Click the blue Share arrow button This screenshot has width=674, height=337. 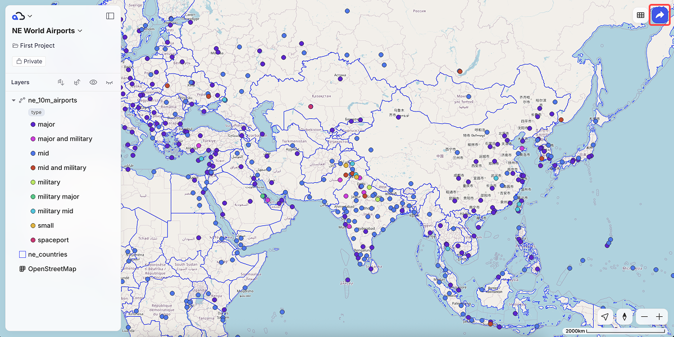point(660,15)
